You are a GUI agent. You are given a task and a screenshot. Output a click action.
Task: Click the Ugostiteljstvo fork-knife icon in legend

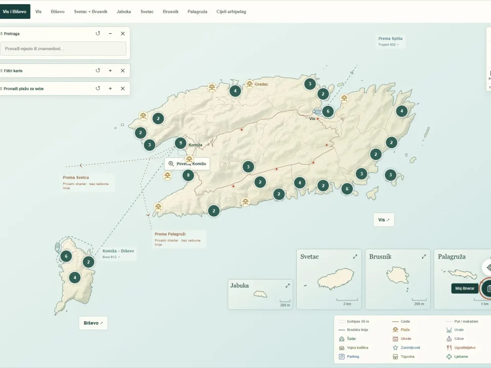click(449, 348)
